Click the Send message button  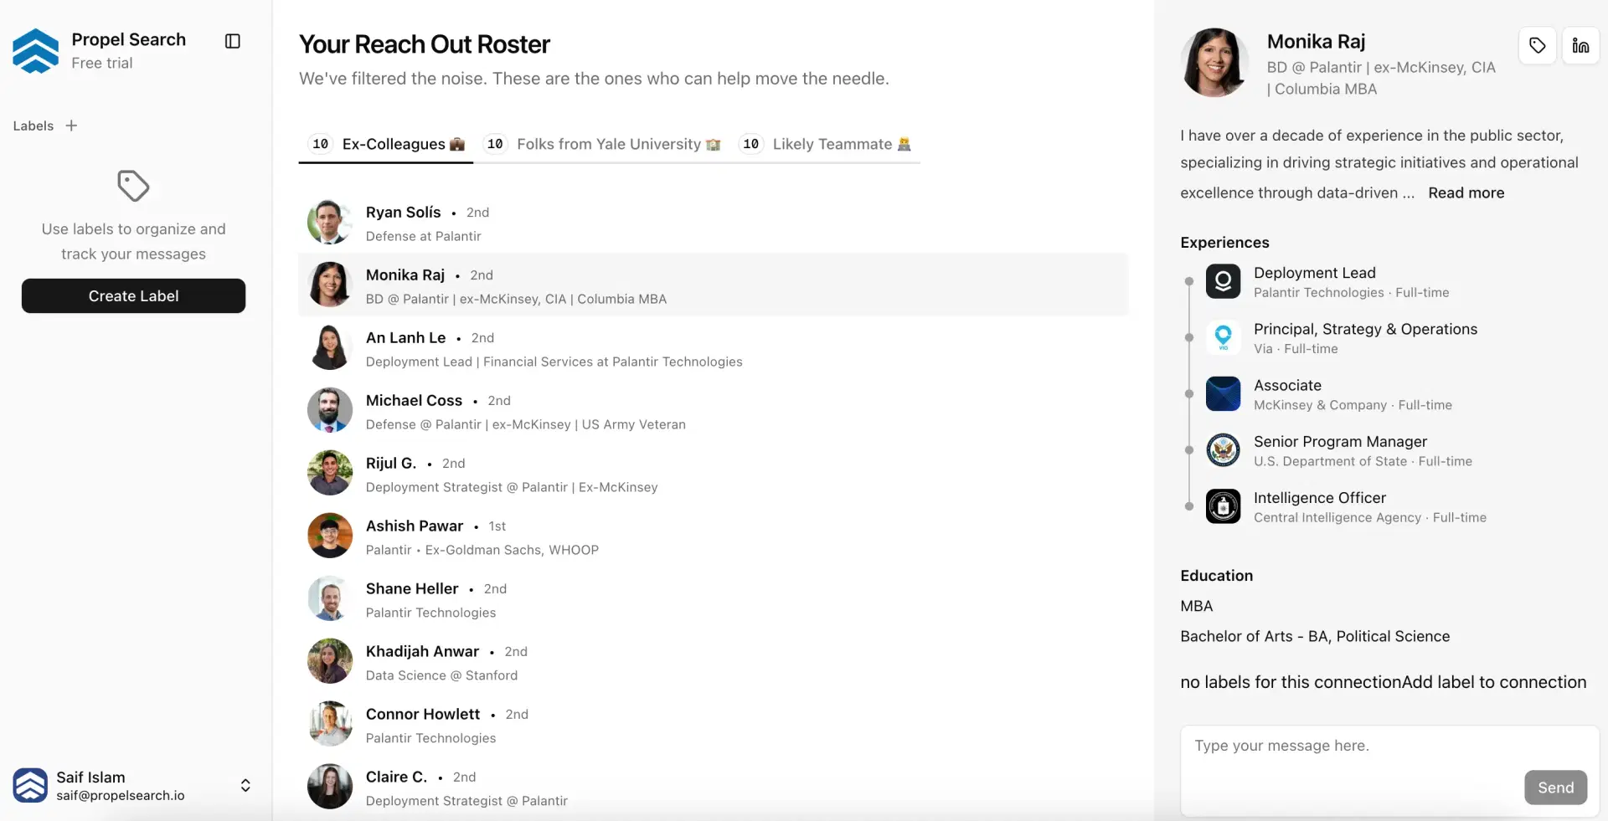point(1555,788)
